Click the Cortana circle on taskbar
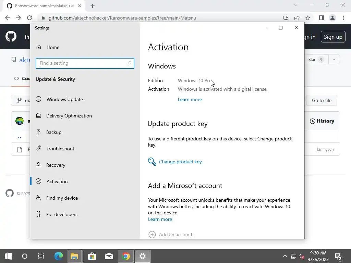This screenshot has height=263, width=351. click(25, 256)
